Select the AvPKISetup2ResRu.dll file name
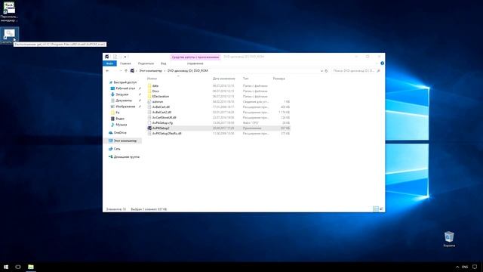483x272 pixels. [167, 134]
